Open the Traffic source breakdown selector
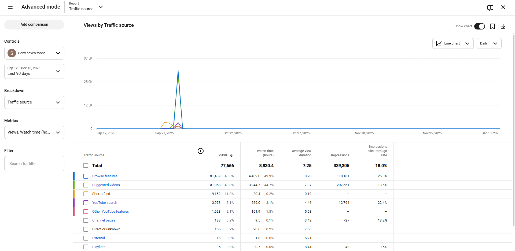 pos(34,102)
